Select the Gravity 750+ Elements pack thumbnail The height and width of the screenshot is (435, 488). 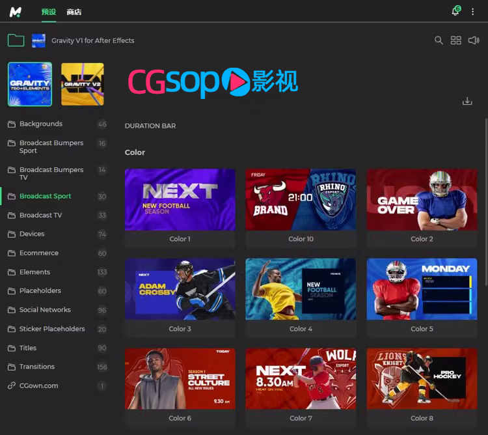pyautogui.click(x=30, y=84)
